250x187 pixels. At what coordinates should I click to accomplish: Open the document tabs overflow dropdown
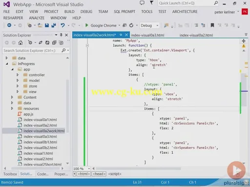tap(246, 35)
